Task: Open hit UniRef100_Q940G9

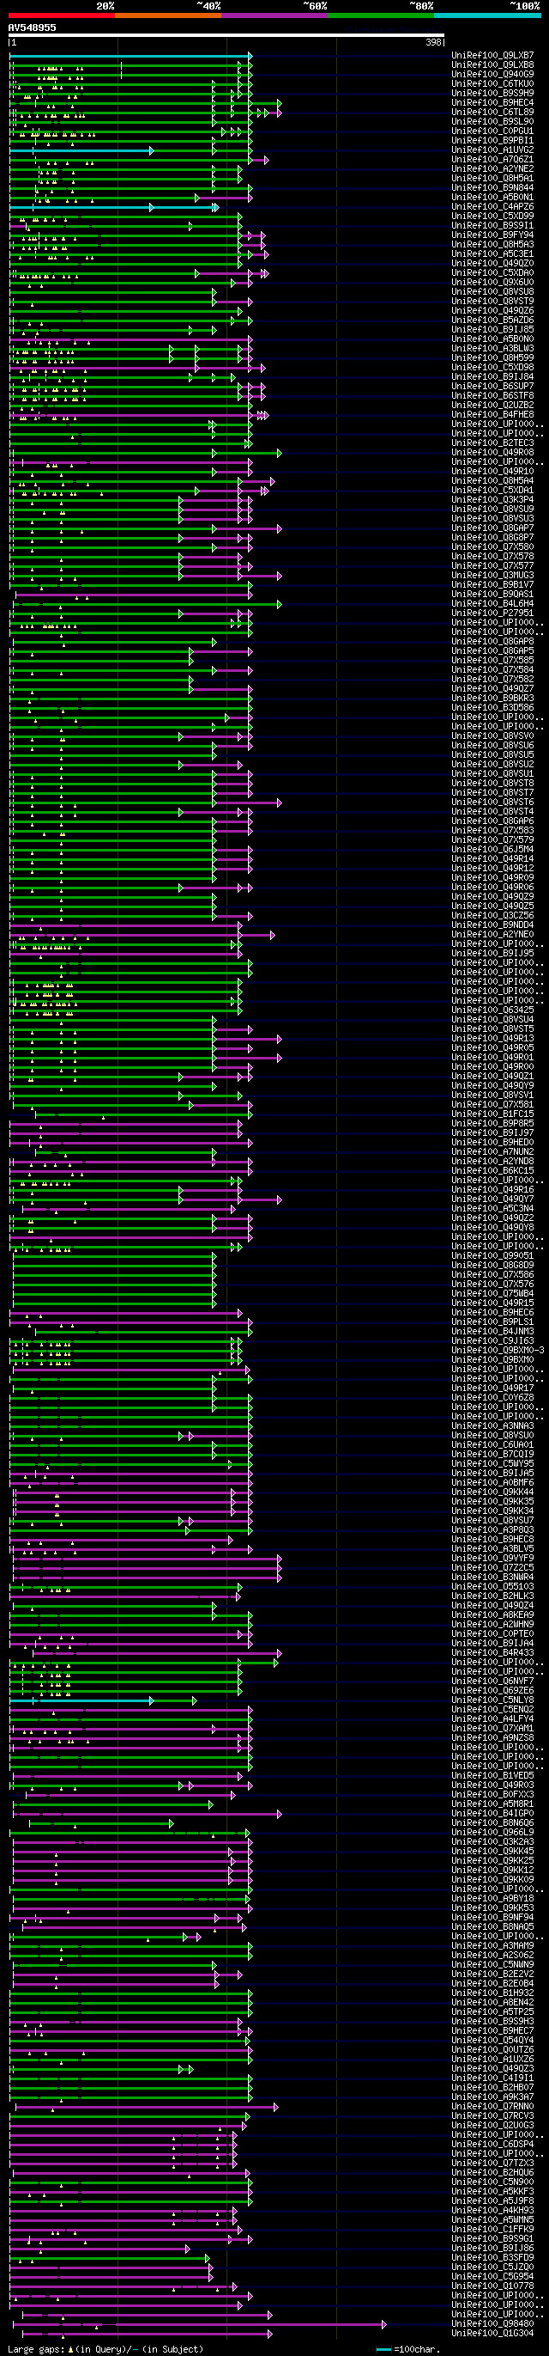Action: pyautogui.click(x=492, y=74)
